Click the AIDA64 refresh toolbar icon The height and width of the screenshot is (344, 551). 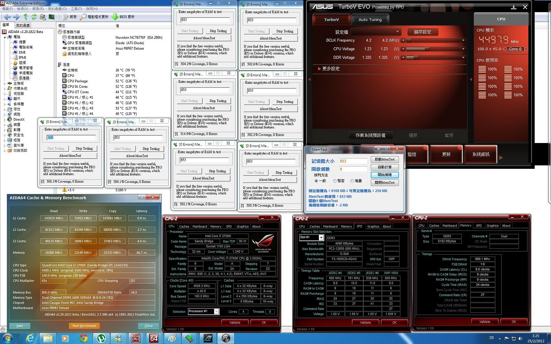pos(34,17)
